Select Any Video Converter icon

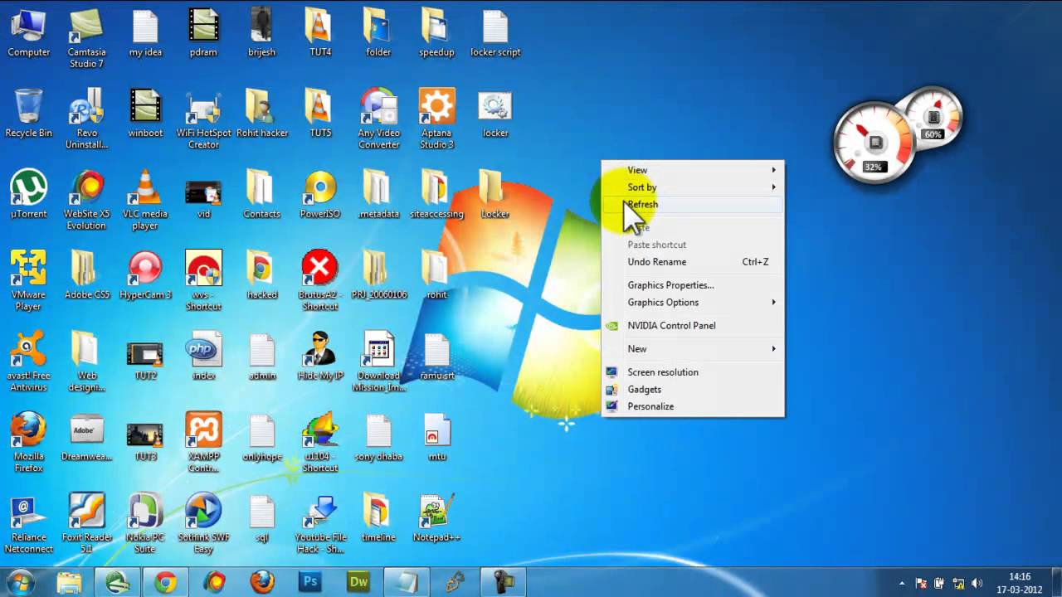(378, 119)
